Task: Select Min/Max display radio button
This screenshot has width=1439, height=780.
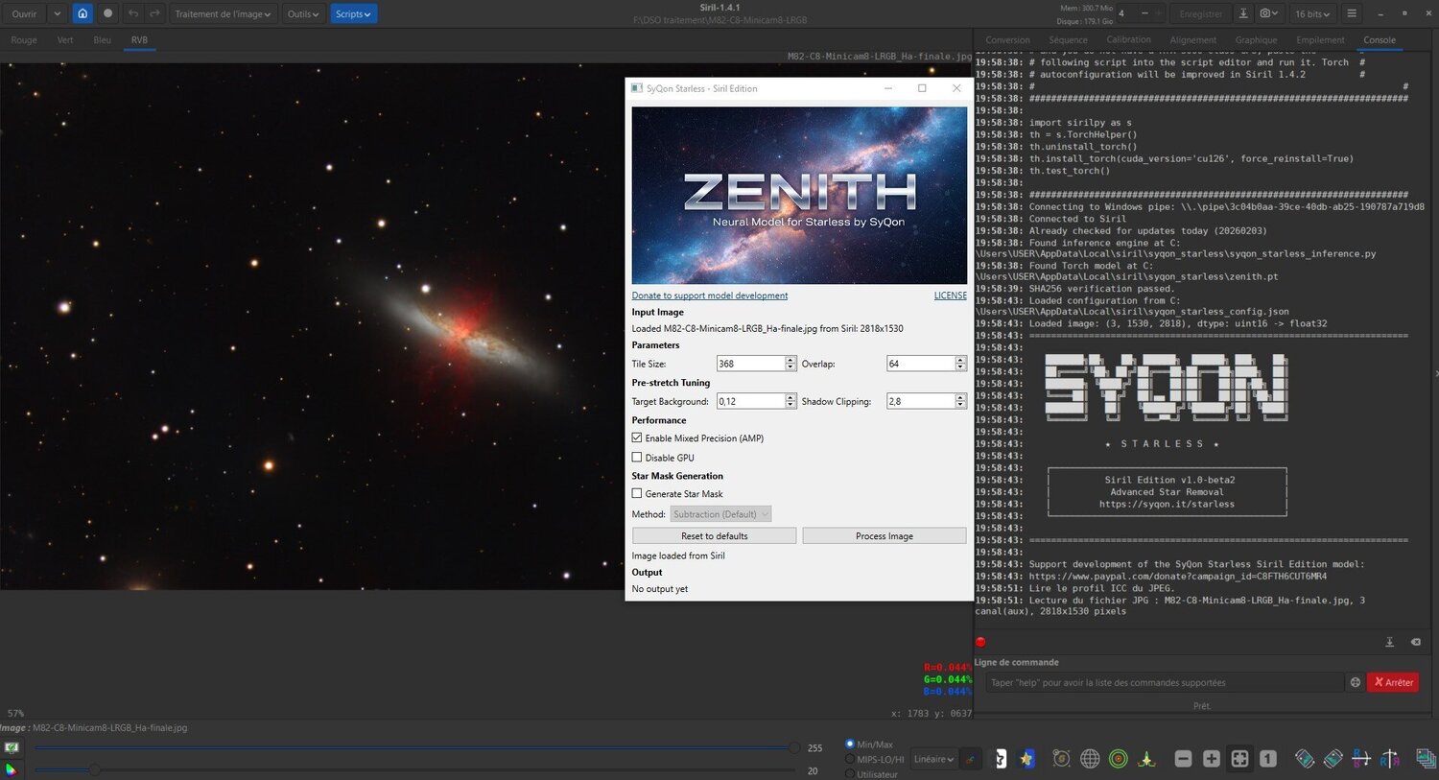Action: 850,744
